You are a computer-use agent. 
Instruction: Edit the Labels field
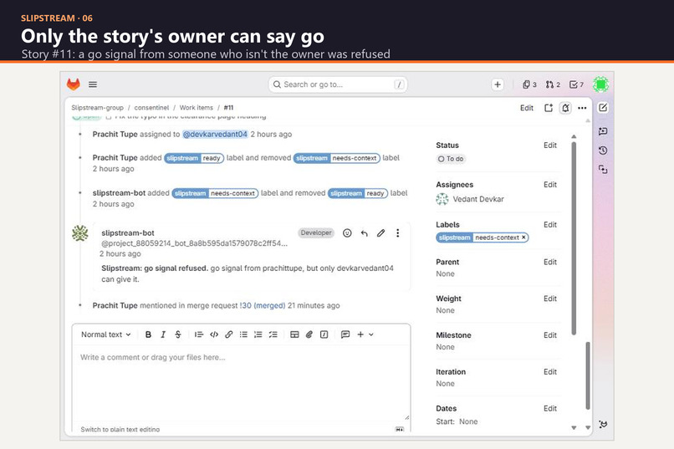(549, 225)
